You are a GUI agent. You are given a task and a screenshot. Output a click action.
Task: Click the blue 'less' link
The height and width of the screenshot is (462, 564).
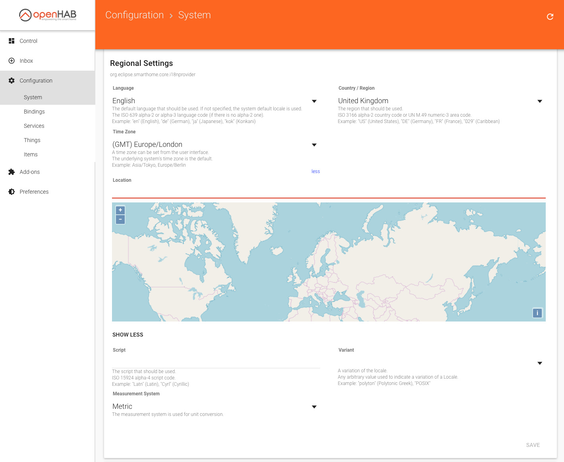click(315, 171)
